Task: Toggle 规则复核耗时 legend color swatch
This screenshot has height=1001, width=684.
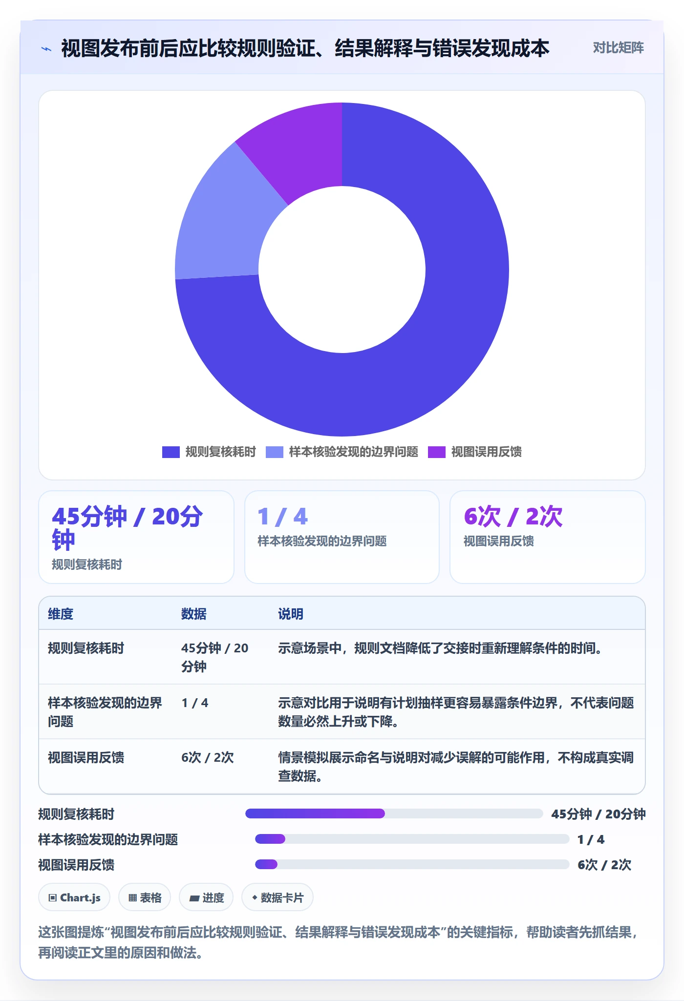Action: point(171,452)
